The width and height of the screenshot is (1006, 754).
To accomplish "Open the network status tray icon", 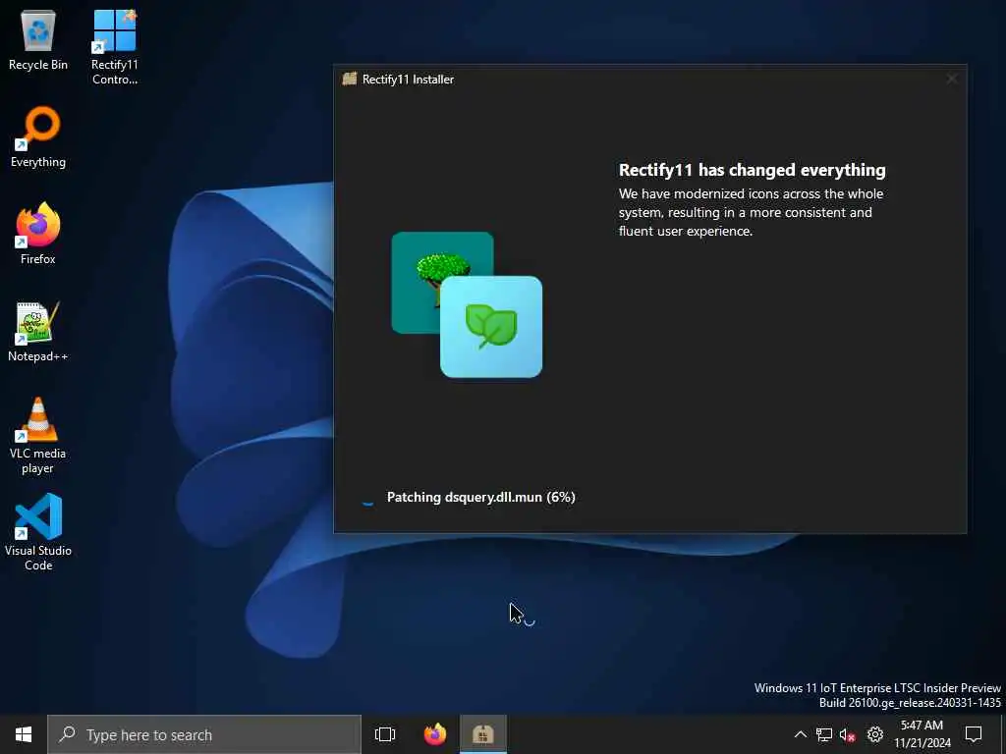I will point(824,734).
